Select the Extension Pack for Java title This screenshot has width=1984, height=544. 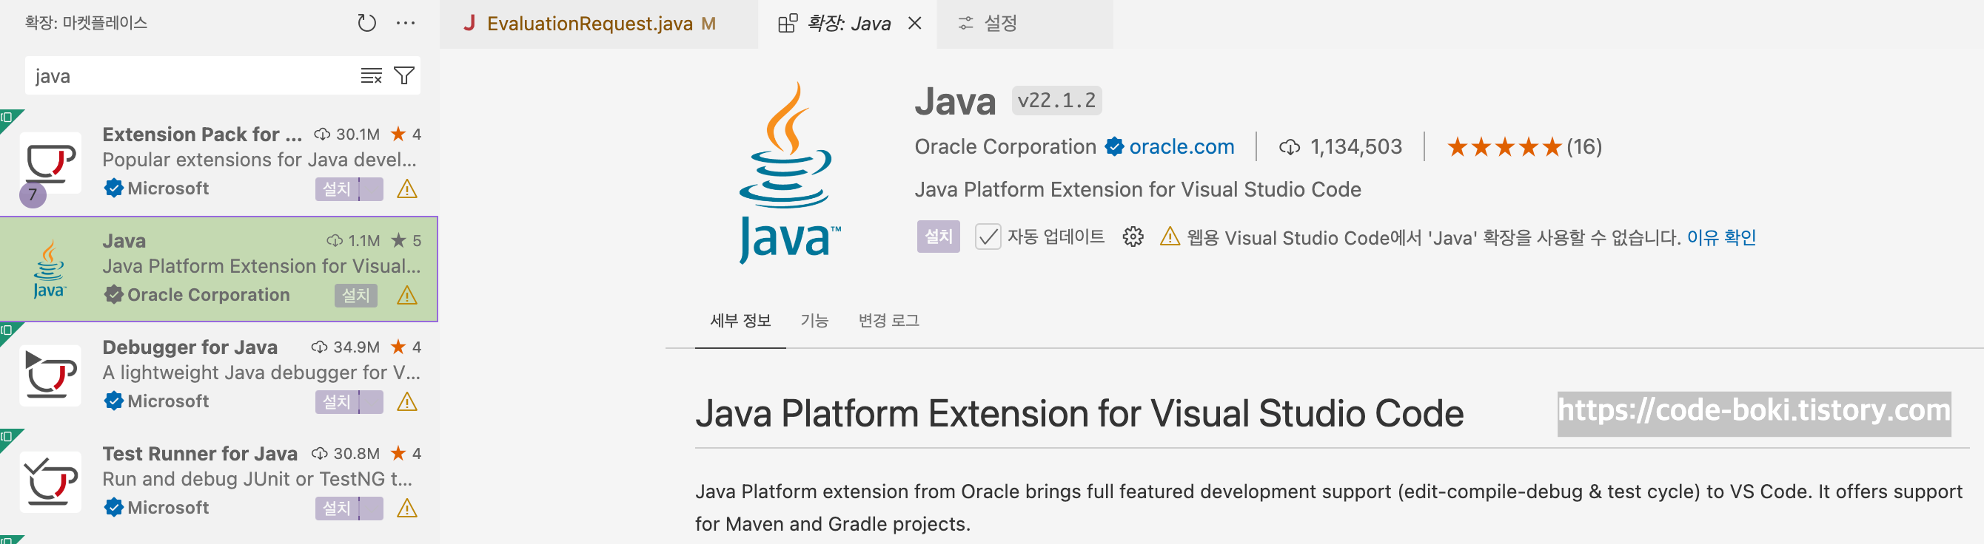(x=202, y=134)
